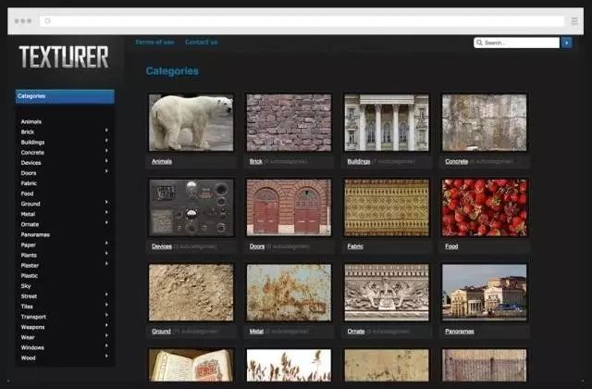
Task: Expand the Street submenu arrow
Action: point(106,295)
